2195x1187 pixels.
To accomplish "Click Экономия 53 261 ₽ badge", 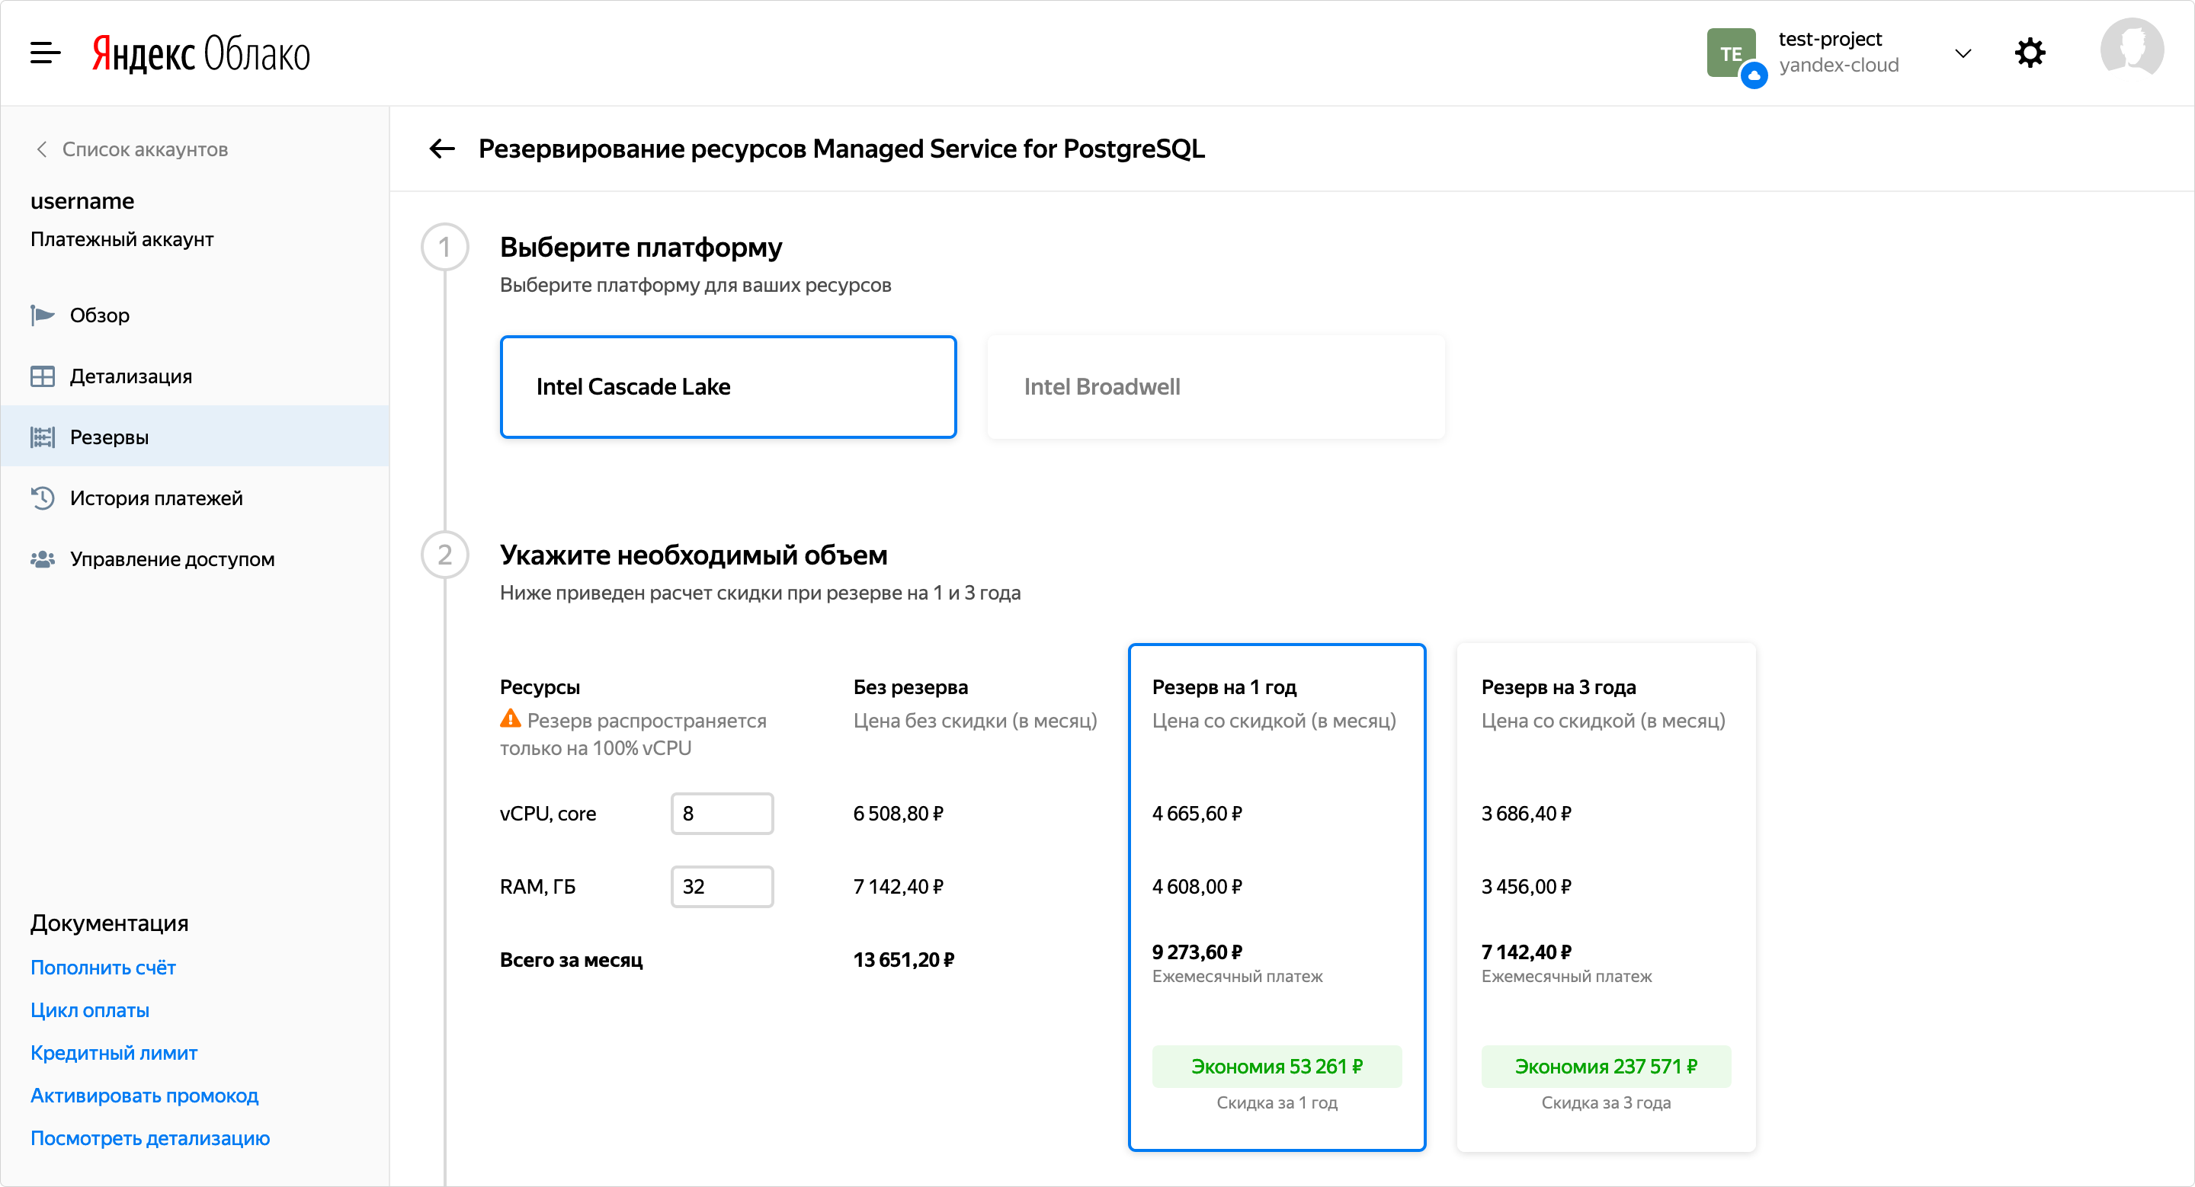I will 1277,1067.
